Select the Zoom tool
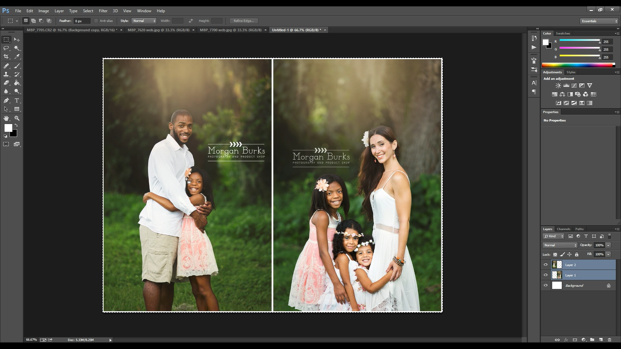Viewport: 621px width, 349px height. coord(17,118)
